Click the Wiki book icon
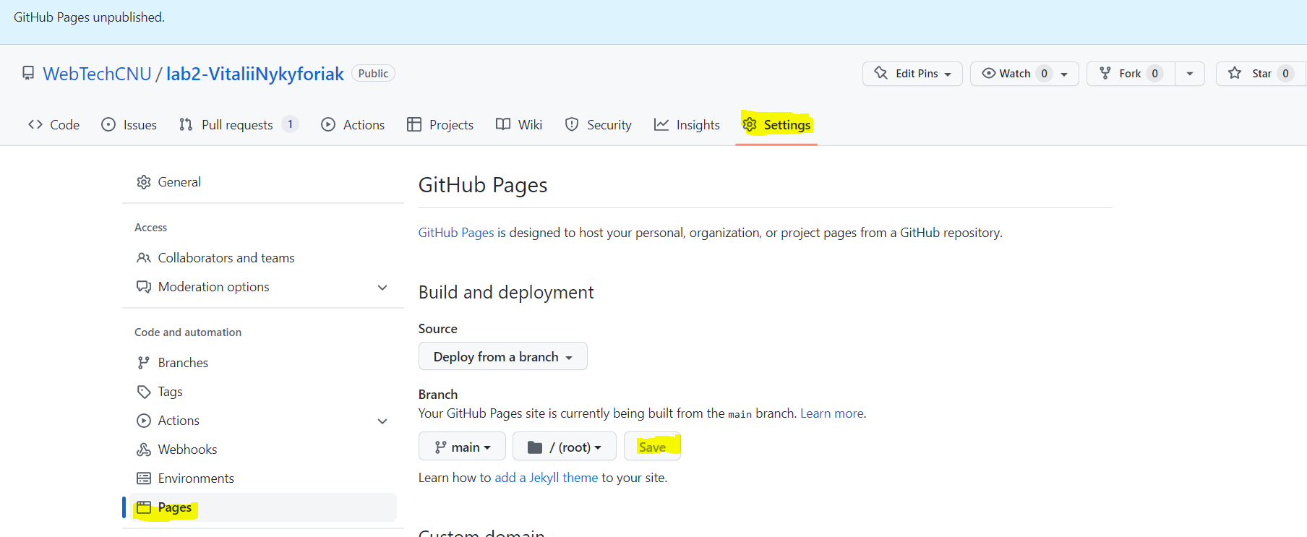The height and width of the screenshot is (537, 1307). point(503,124)
